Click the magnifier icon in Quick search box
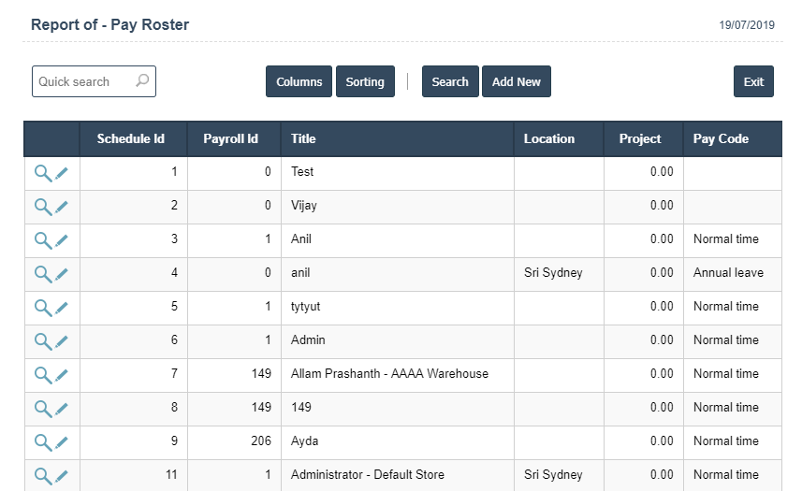802x491 pixels. tap(142, 81)
